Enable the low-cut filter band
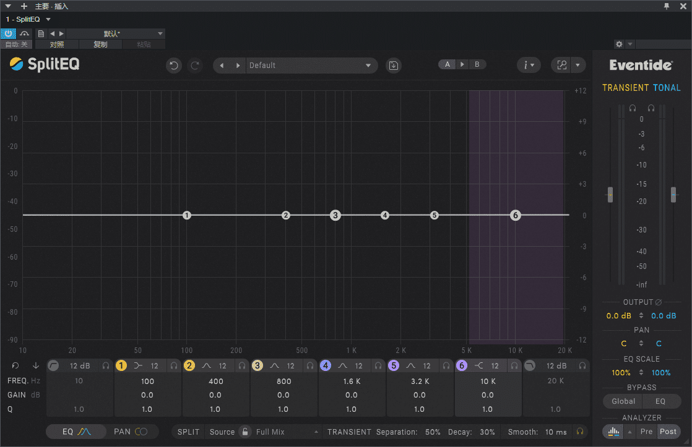This screenshot has height=447, width=692. pyautogui.click(x=53, y=365)
